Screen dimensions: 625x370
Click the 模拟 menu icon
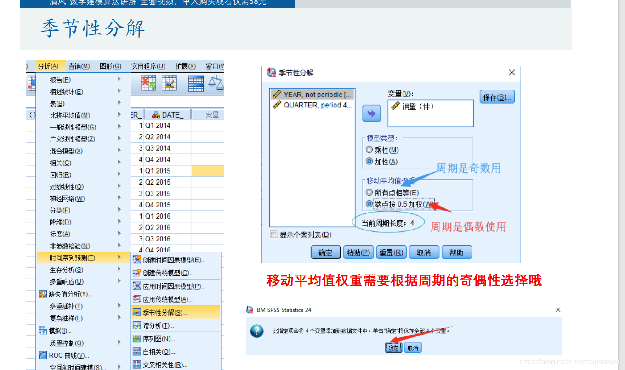coord(43,330)
